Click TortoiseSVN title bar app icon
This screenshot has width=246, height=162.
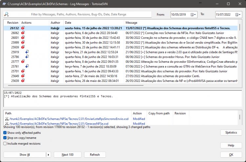[x=4, y=4]
